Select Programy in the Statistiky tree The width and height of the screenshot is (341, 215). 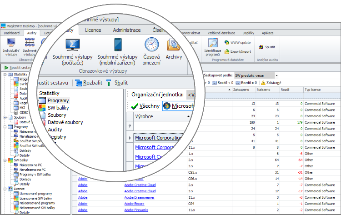58,100
